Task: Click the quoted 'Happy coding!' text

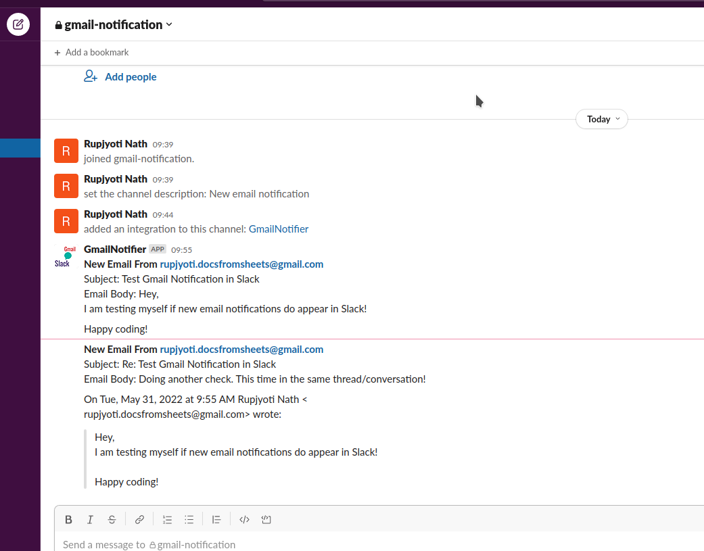Action: pyautogui.click(x=126, y=482)
